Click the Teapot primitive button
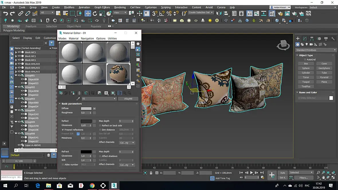The height and width of the screenshot is (190, 338). point(306,82)
